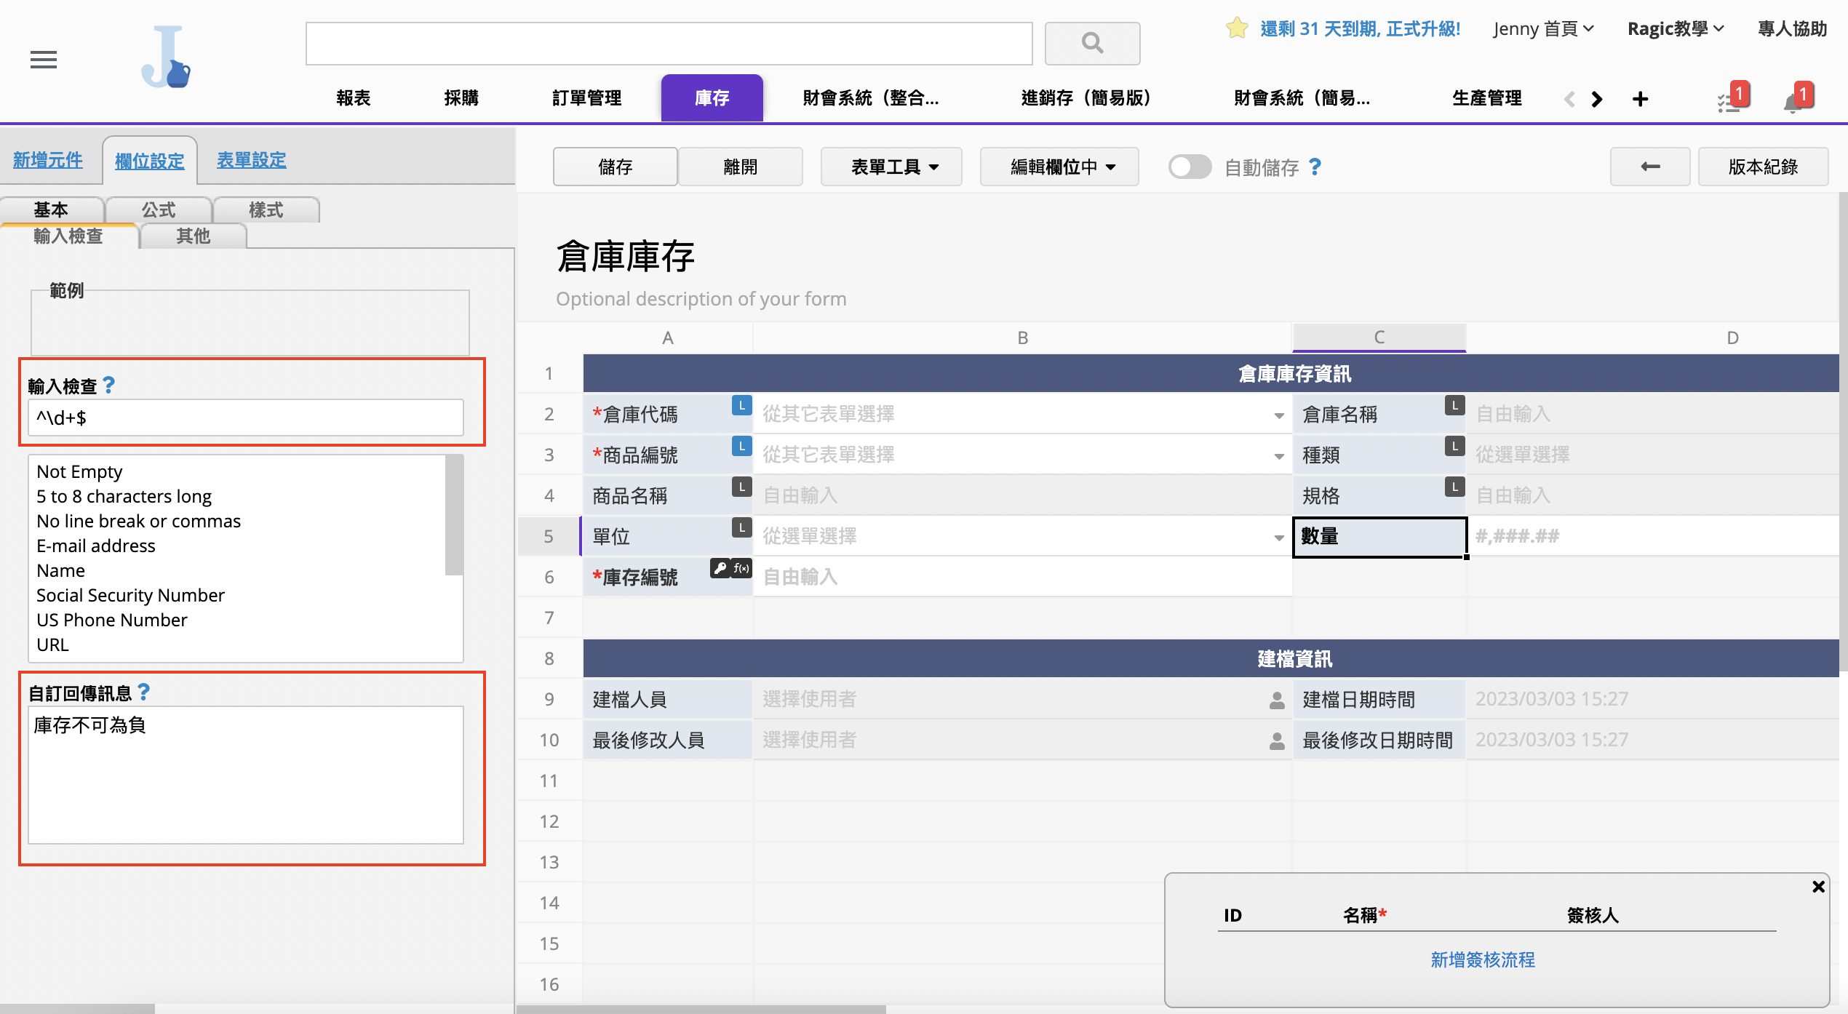Expand the Jenny 首頁 menu
1848x1014 pixels.
click(1542, 29)
